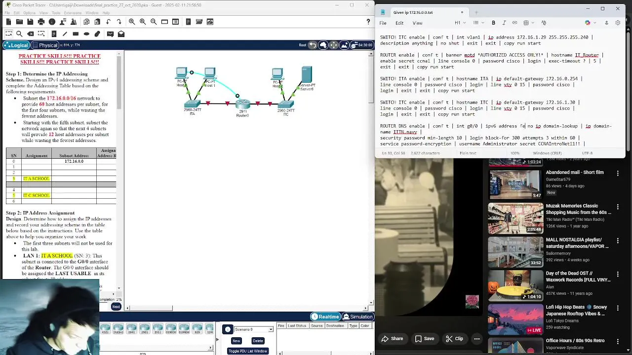Open options for Lofi Hip Hop Beats video

click(x=618, y=308)
